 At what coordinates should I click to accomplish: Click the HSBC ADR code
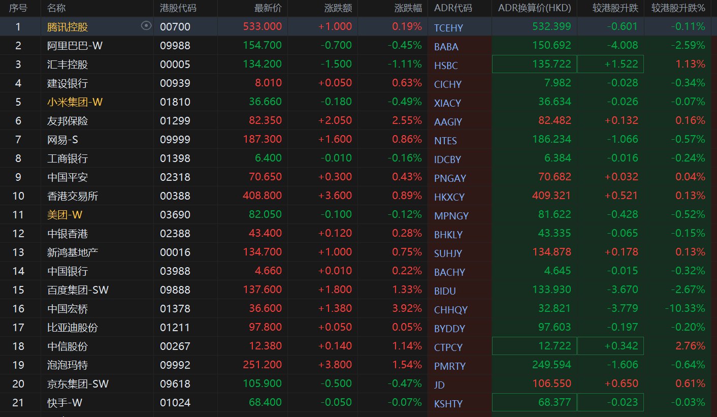click(x=446, y=66)
